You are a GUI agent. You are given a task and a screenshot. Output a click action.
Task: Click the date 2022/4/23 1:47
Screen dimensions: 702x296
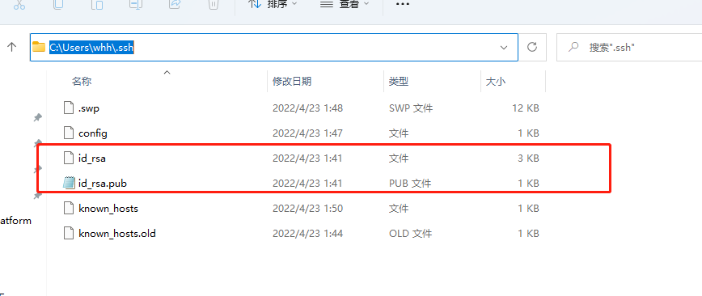click(307, 133)
